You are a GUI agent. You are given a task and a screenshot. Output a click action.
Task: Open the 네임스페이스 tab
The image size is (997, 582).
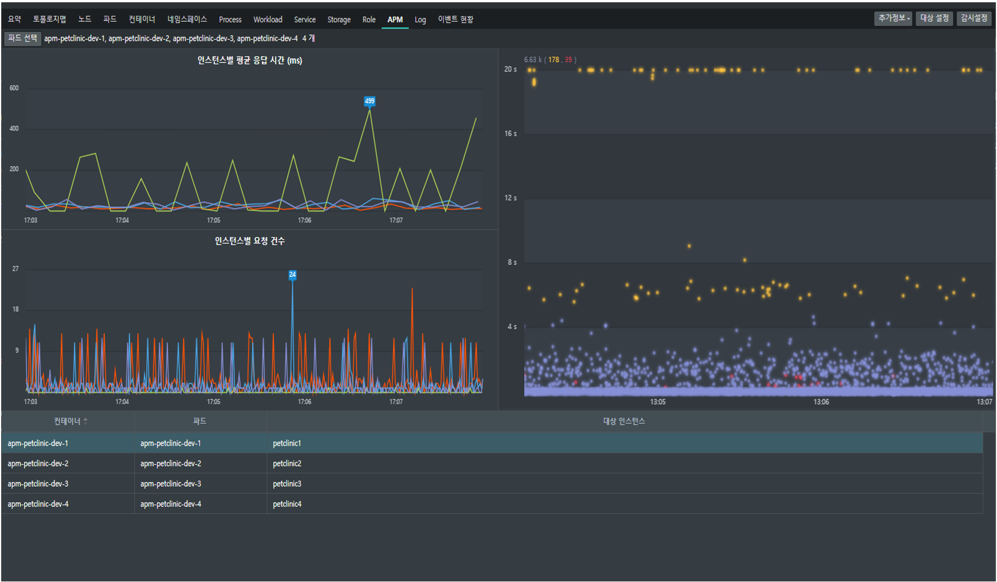coord(187,19)
